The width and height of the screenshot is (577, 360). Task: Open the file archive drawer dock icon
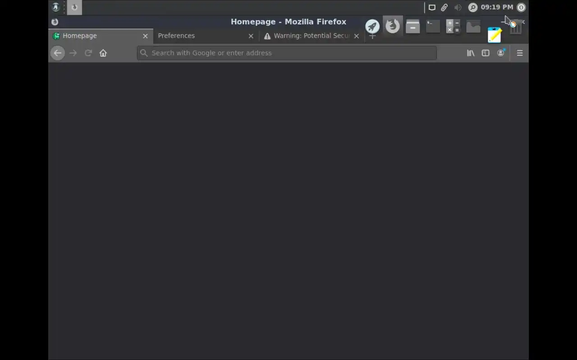pyautogui.click(x=412, y=26)
